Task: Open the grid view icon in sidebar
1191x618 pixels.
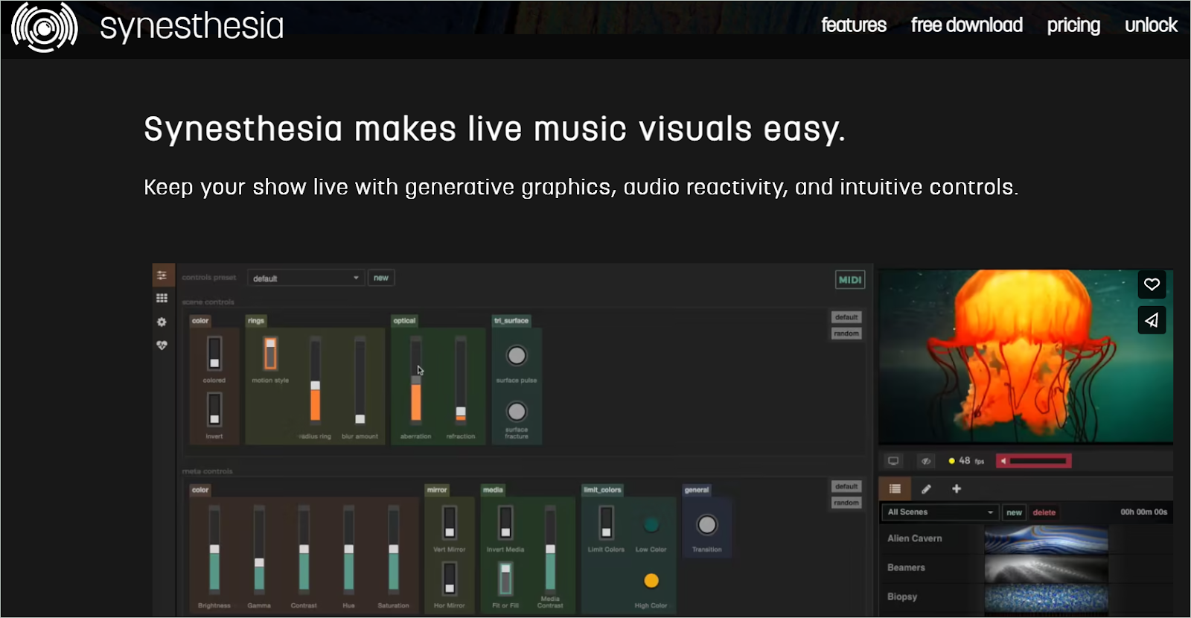Action: (162, 298)
